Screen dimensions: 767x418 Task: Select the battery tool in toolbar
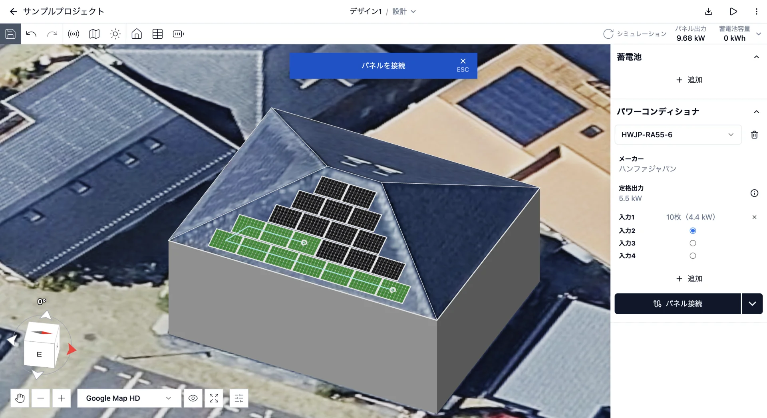(178, 34)
